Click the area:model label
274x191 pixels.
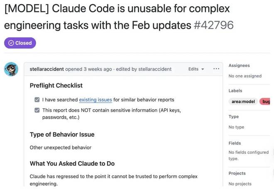243,102
